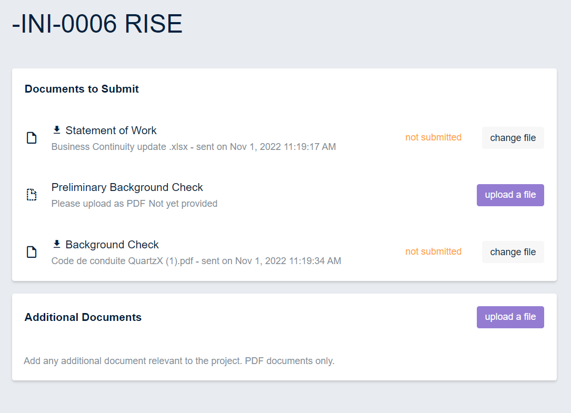The image size is (571, 413).
Task: Click the Additional Documents heading
Action: [x=83, y=317]
